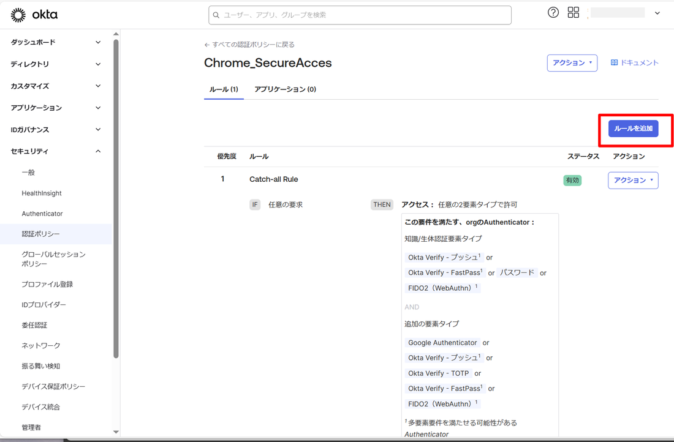Switch to アプリケーション (0) tab
The height and width of the screenshot is (442, 674).
tap(285, 89)
